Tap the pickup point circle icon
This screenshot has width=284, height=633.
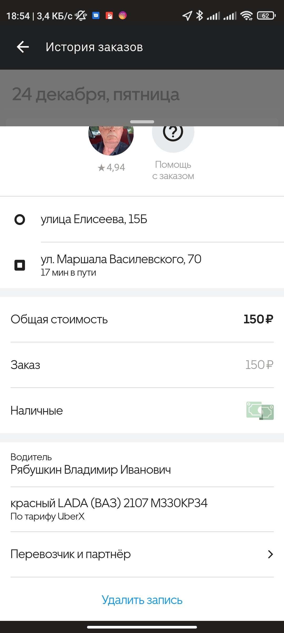(x=20, y=219)
